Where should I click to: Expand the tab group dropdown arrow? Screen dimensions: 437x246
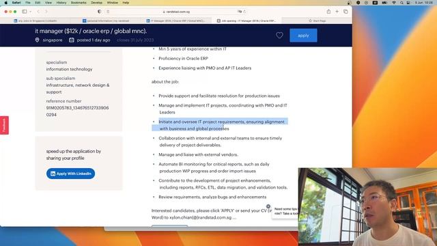click(x=30, y=12)
